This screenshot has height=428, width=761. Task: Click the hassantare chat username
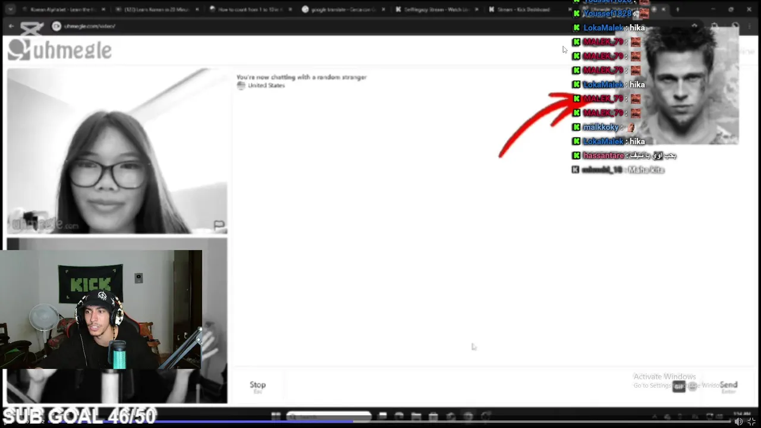603,156
